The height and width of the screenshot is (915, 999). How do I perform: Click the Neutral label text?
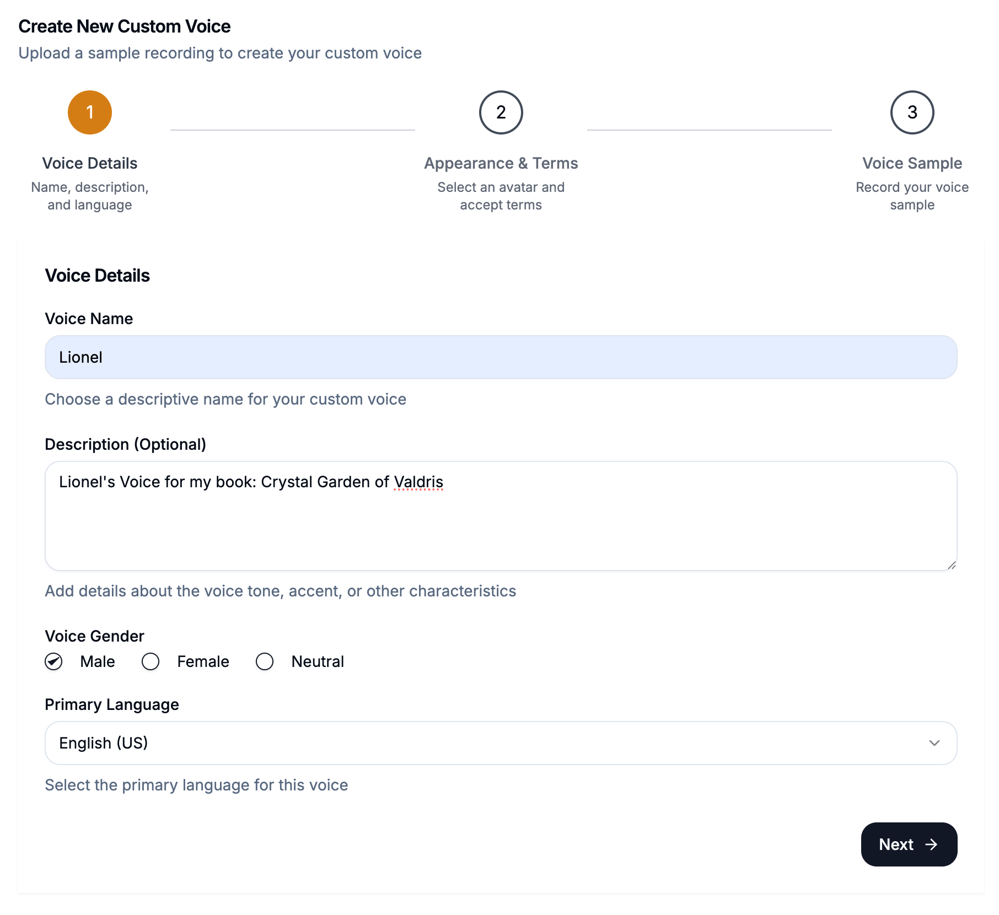click(318, 661)
